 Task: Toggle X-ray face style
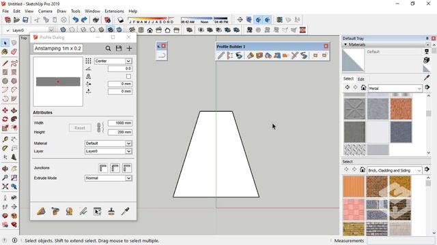[63, 30]
